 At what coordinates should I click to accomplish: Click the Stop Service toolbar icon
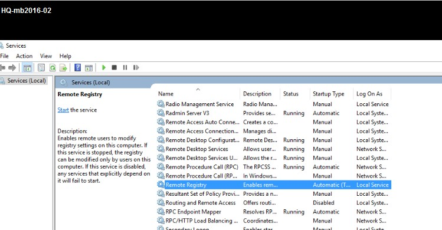(114, 68)
